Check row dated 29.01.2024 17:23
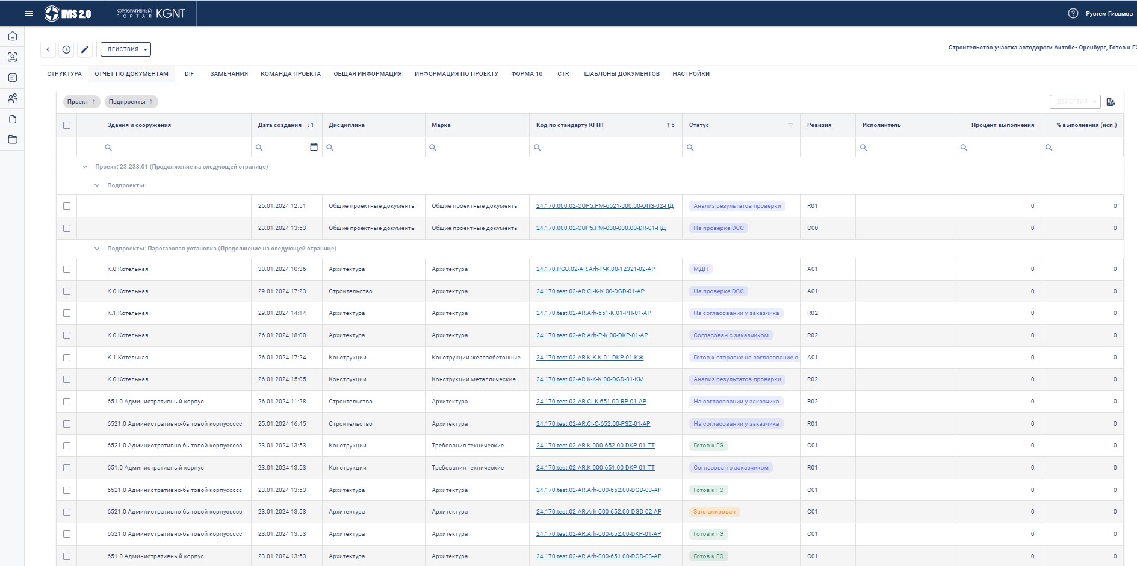This screenshot has height=566, width=1137. coord(67,291)
